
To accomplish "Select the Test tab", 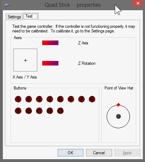I will tap(31, 16).
